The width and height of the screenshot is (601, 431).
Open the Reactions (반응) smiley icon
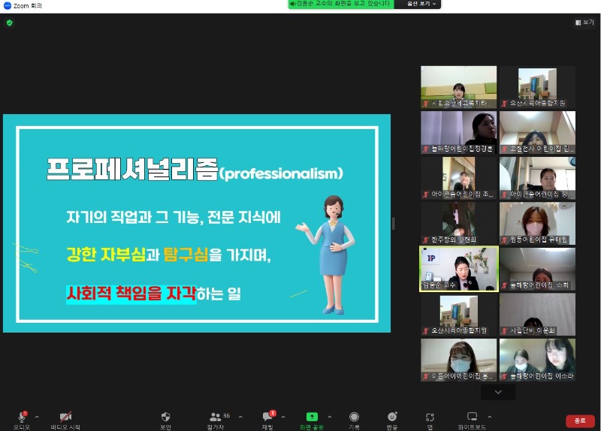[x=392, y=417]
